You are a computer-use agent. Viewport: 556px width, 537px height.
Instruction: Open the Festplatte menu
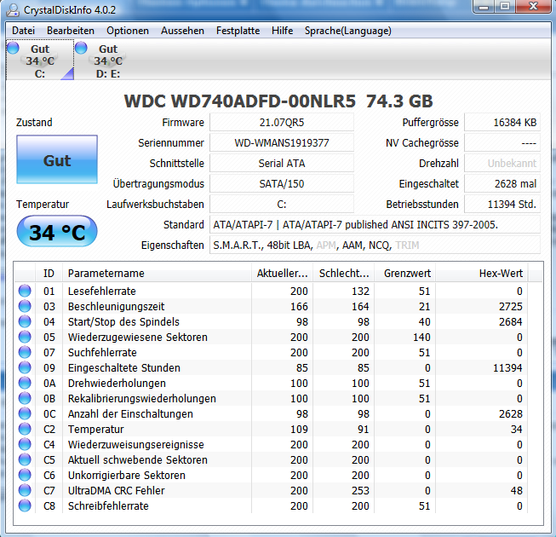tap(238, 31)
